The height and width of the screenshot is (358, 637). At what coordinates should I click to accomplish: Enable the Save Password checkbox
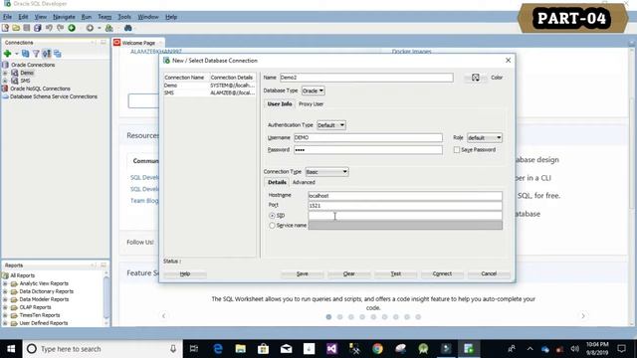(457, 150)
